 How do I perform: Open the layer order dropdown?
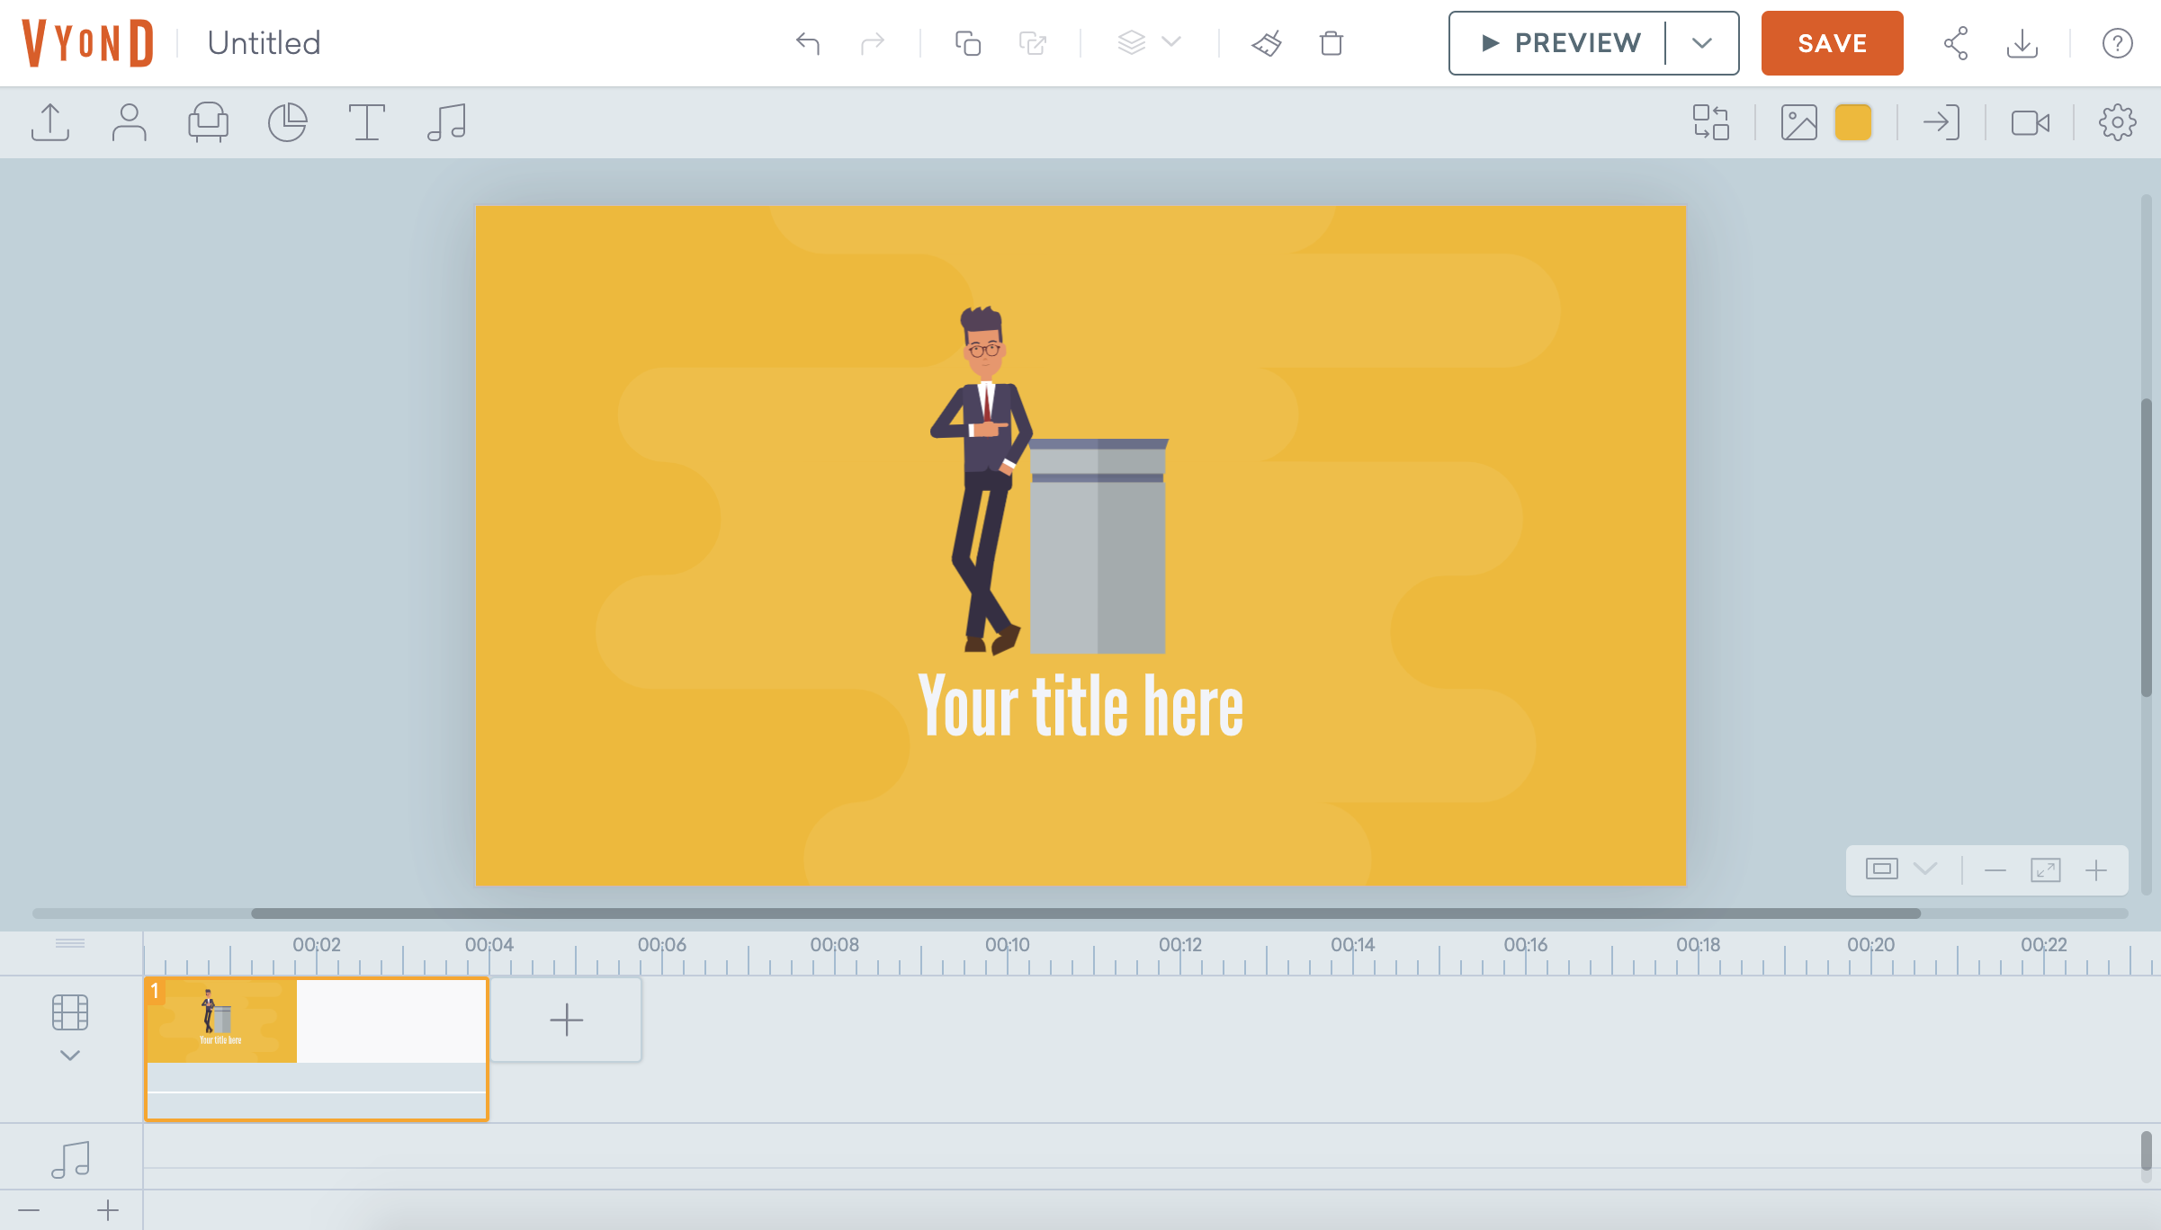[x=1149, y=42]
